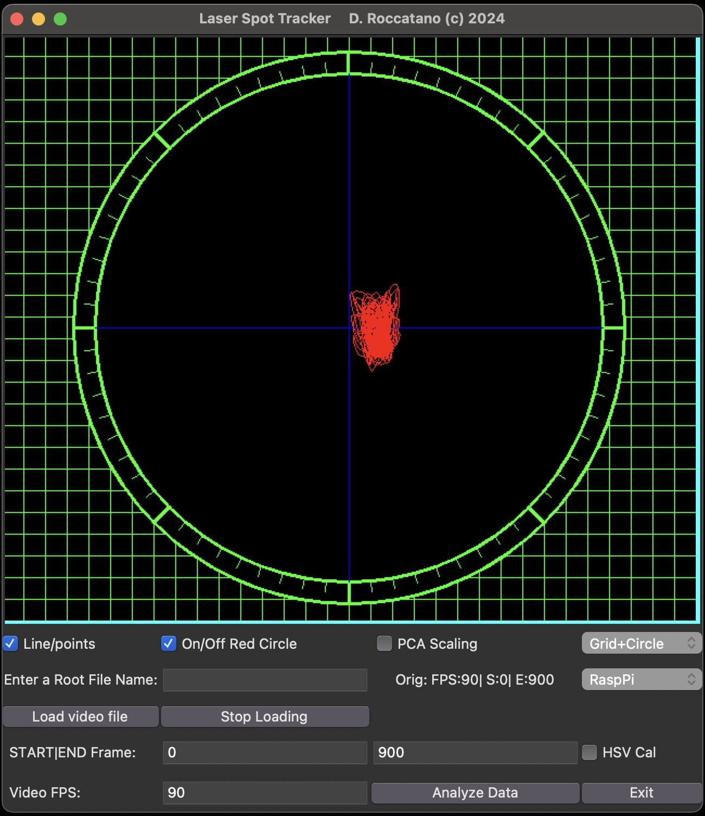Focus the START frame field showing 0
Image resolution: width=705 pixels, height=816 pixels.
[265, 752]
